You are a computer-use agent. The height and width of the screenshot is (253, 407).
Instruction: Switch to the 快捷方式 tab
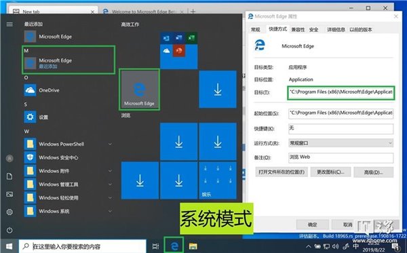tap(277, 29)
